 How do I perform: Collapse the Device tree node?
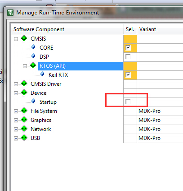pos(16,93)
